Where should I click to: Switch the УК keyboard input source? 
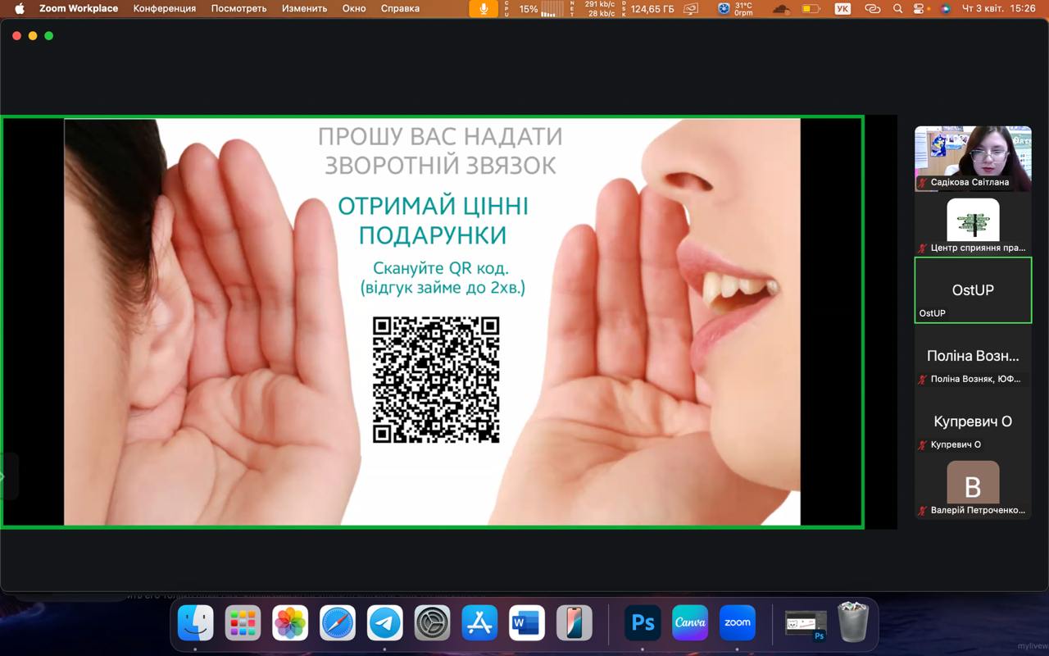[x=842, y=9]
